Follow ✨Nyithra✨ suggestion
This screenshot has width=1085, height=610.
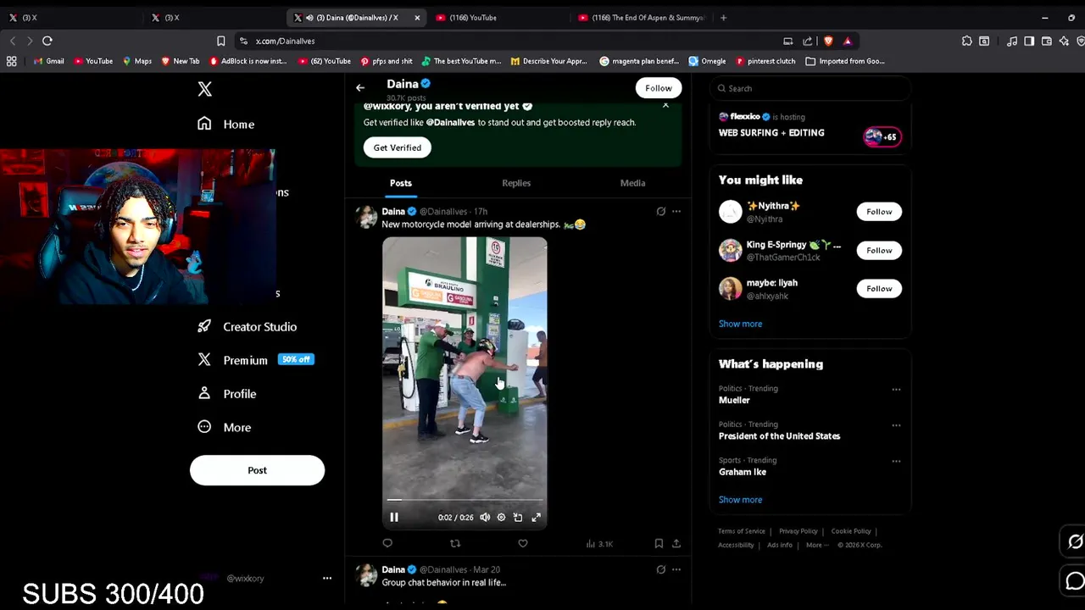click(879, 212)
